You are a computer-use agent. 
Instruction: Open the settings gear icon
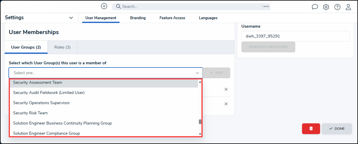click(x=326, y=7)
